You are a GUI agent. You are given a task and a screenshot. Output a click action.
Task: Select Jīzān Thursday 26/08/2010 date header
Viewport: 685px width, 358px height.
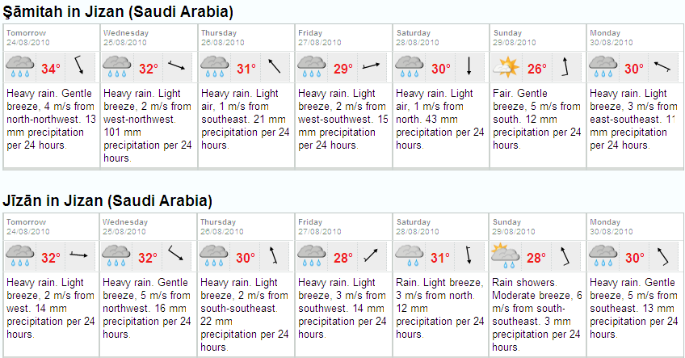[x=222, y=227]
